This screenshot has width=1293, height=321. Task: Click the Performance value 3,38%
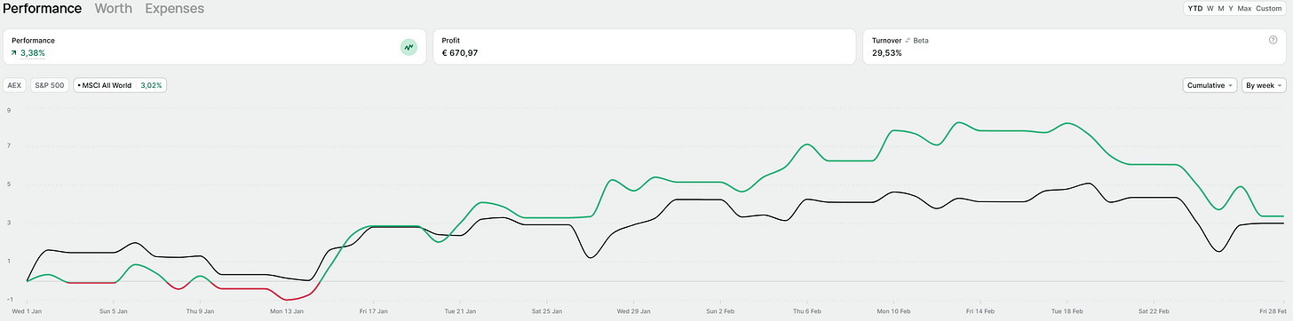pyautogui.click(x=33, y=53)
